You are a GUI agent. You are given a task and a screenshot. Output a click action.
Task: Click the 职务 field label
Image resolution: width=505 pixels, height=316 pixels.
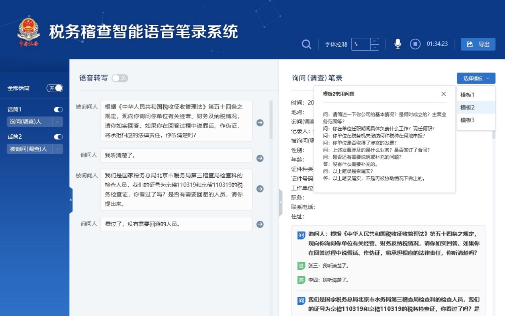point(298,198)
